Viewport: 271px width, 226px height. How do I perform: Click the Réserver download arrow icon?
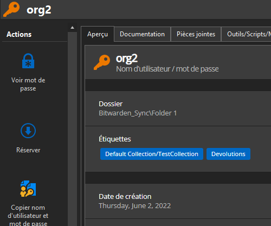click(28, 131)
